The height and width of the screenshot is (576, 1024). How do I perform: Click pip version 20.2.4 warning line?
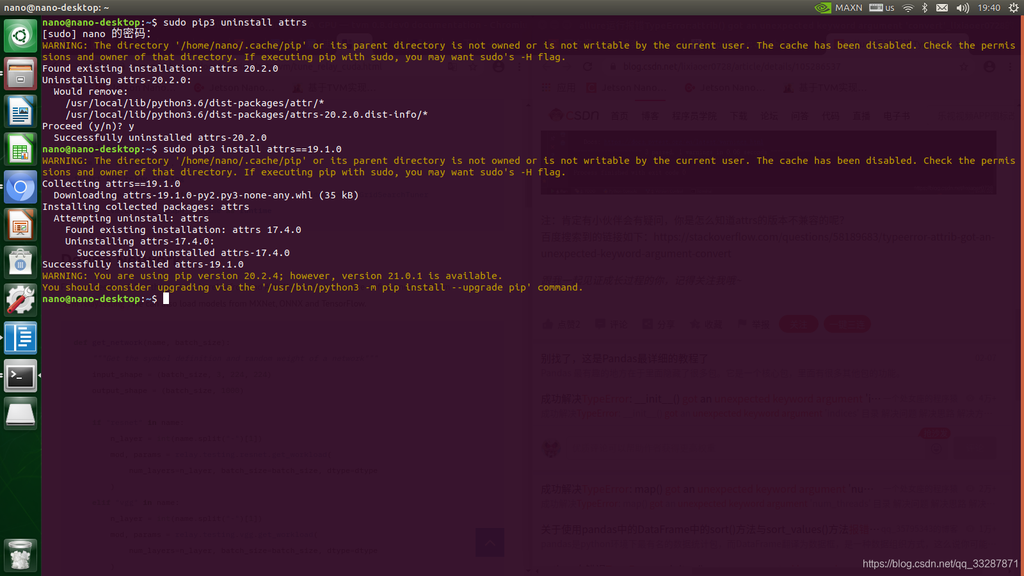273,276
